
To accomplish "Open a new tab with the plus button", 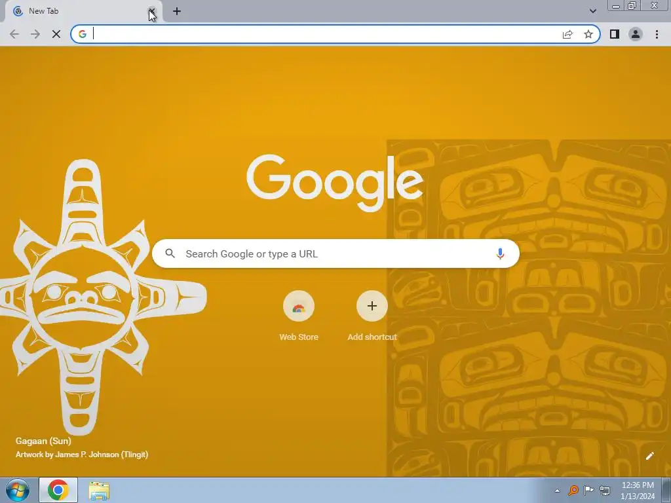I will point(177,11).
